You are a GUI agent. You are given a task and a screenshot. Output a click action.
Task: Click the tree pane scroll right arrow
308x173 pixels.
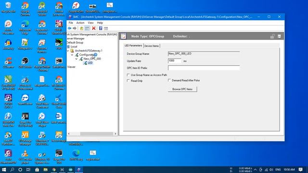115,134
